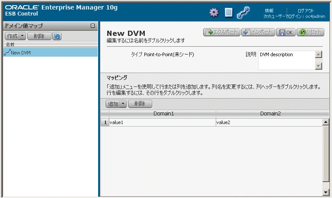Screen dimensions: 332x198
Task: Click description box scroll down arrow
Action: click(319, 66)
